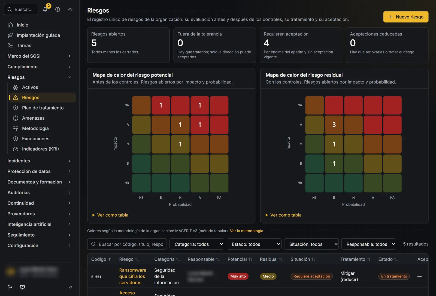Expand 'Ver como tabla' under potential risk map
Screen dimensions: 436x296
pyautogui.click(x=110, y=215)
